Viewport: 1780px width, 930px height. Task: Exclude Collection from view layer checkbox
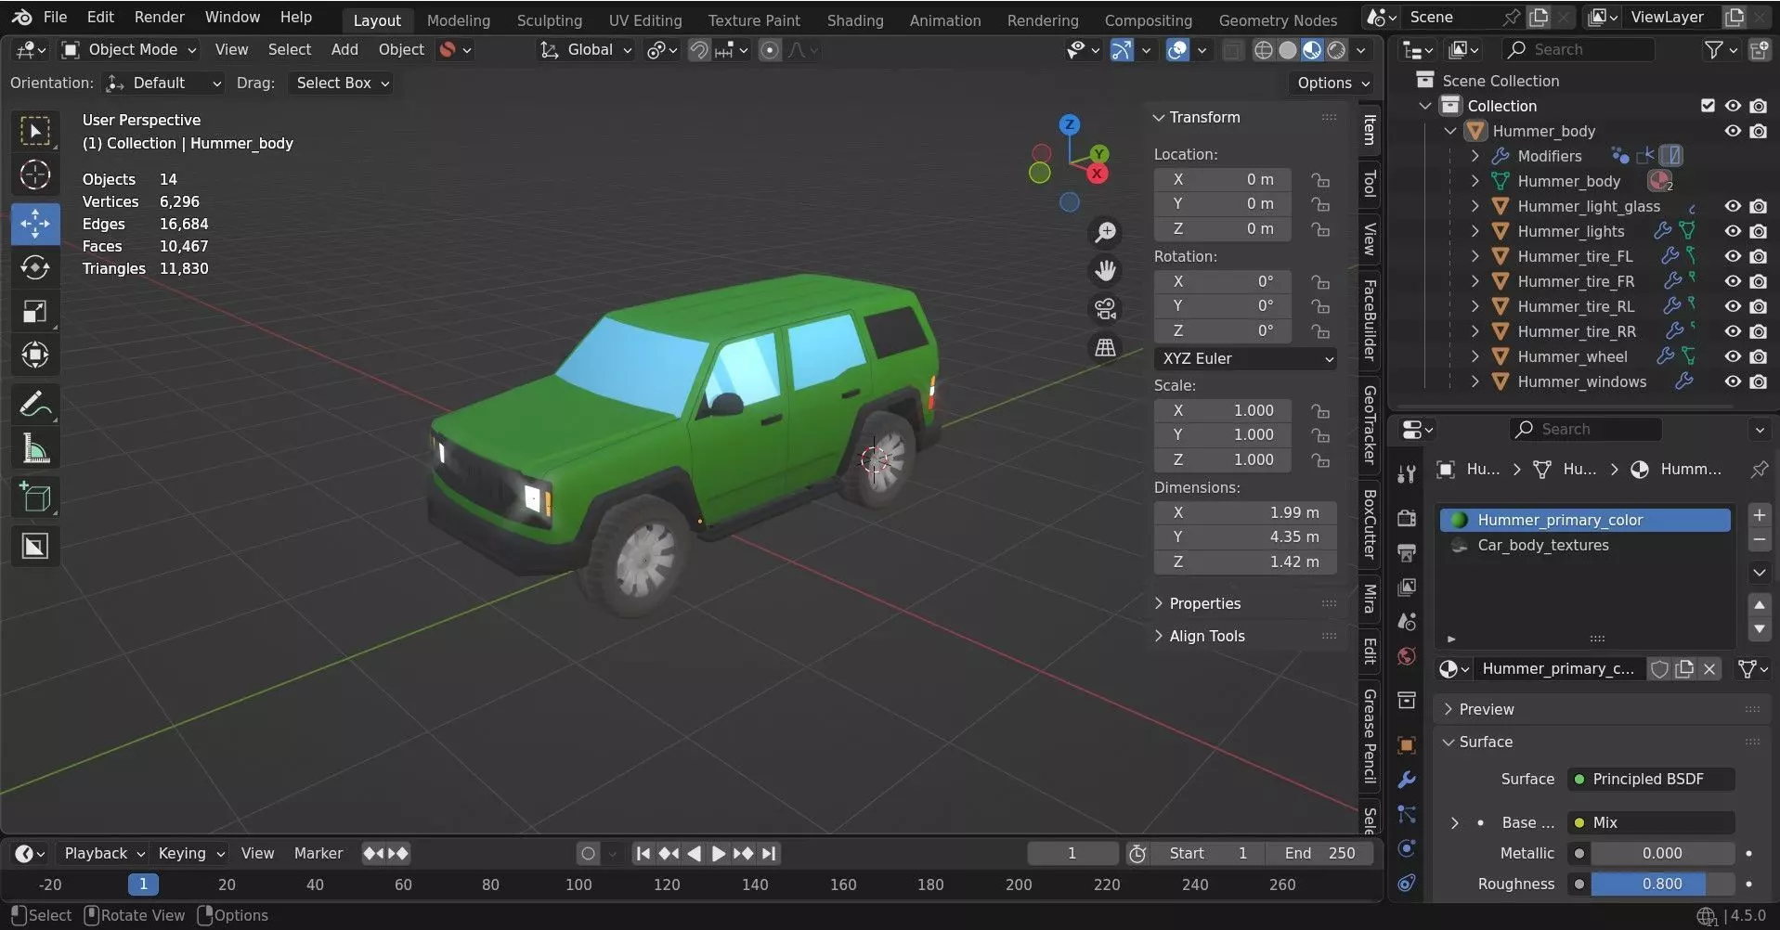point(1708,106)
